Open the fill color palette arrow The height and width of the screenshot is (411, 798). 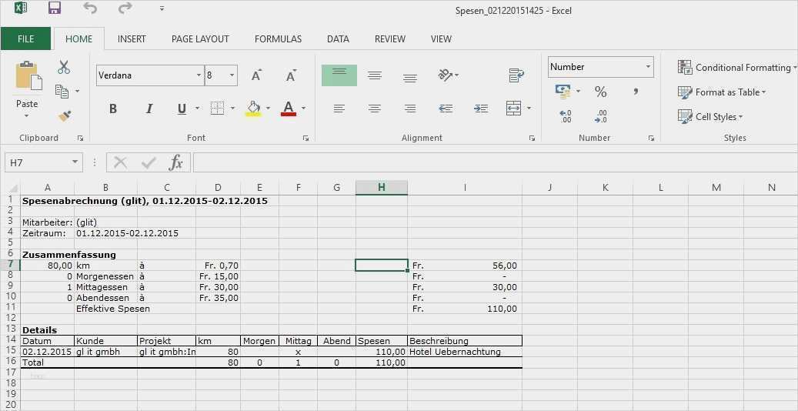pos(269,109)
